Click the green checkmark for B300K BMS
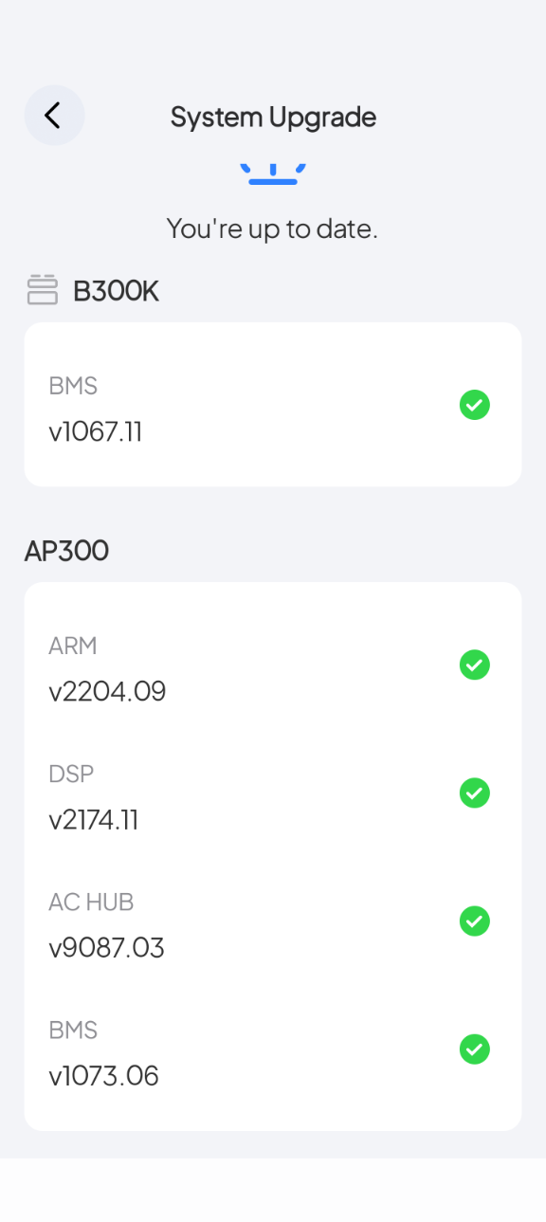Viewport: 546px width, 1222px height. [474, 405]
